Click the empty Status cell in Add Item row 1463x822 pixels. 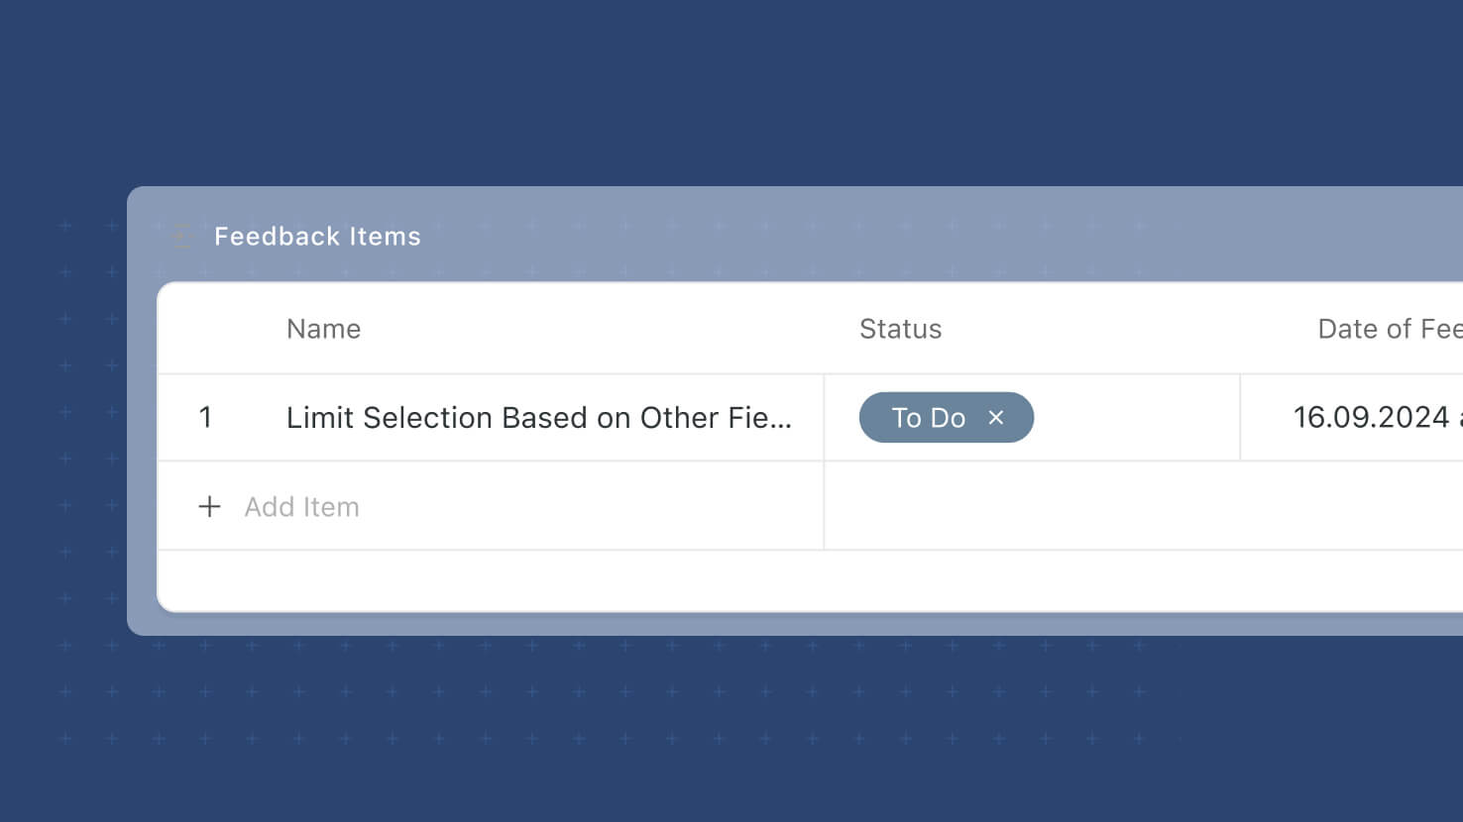[x=1032, y=506]
